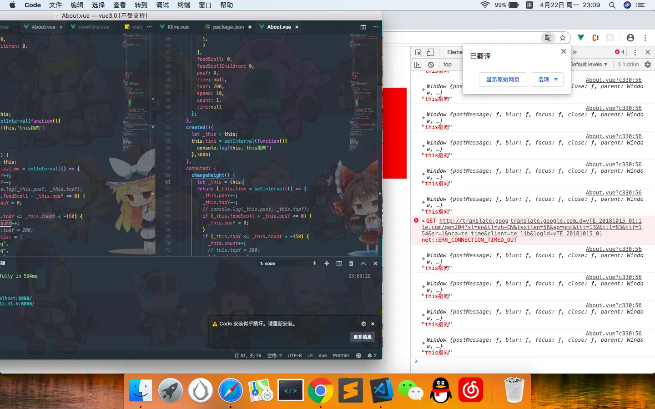The image size is (655, 409).
Task: Click the 更多信息 button in the notification
Action: click(363, 337)
